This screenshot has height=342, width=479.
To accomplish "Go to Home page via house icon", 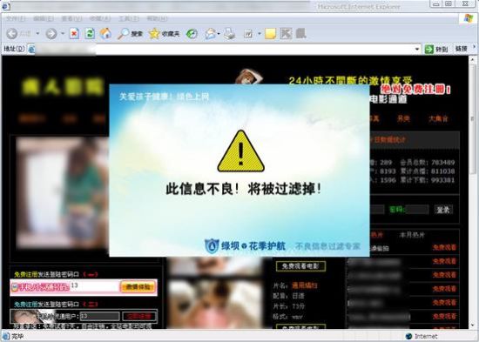I will [x=105, y=33].
